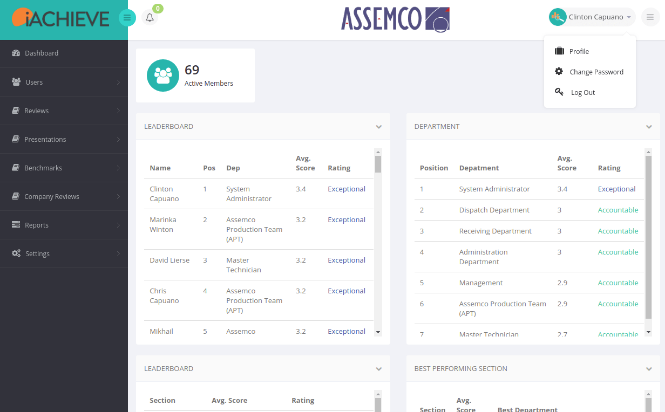
Task: Click the iACHIEVE logo
Action: coord(60,18)
